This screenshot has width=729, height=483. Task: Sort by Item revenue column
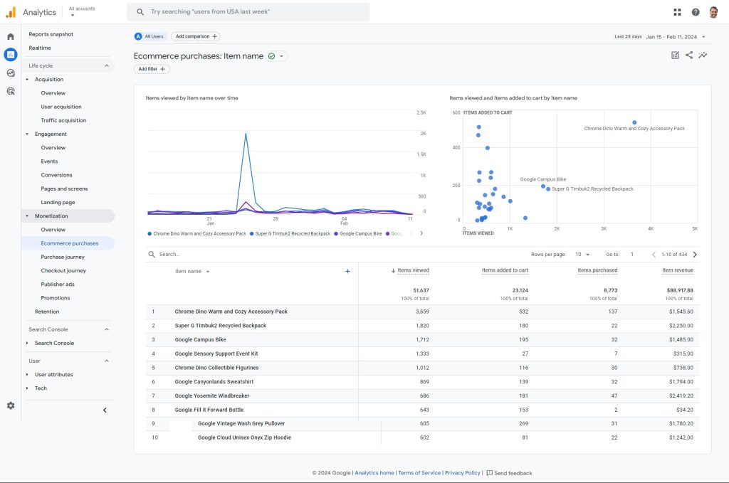[x=678, y=270]
